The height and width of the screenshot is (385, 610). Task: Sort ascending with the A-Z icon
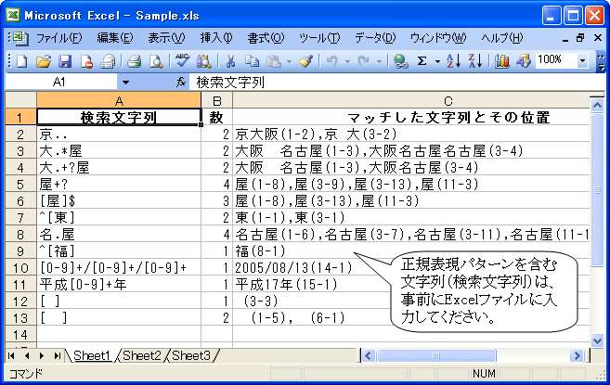coord(454,61)
